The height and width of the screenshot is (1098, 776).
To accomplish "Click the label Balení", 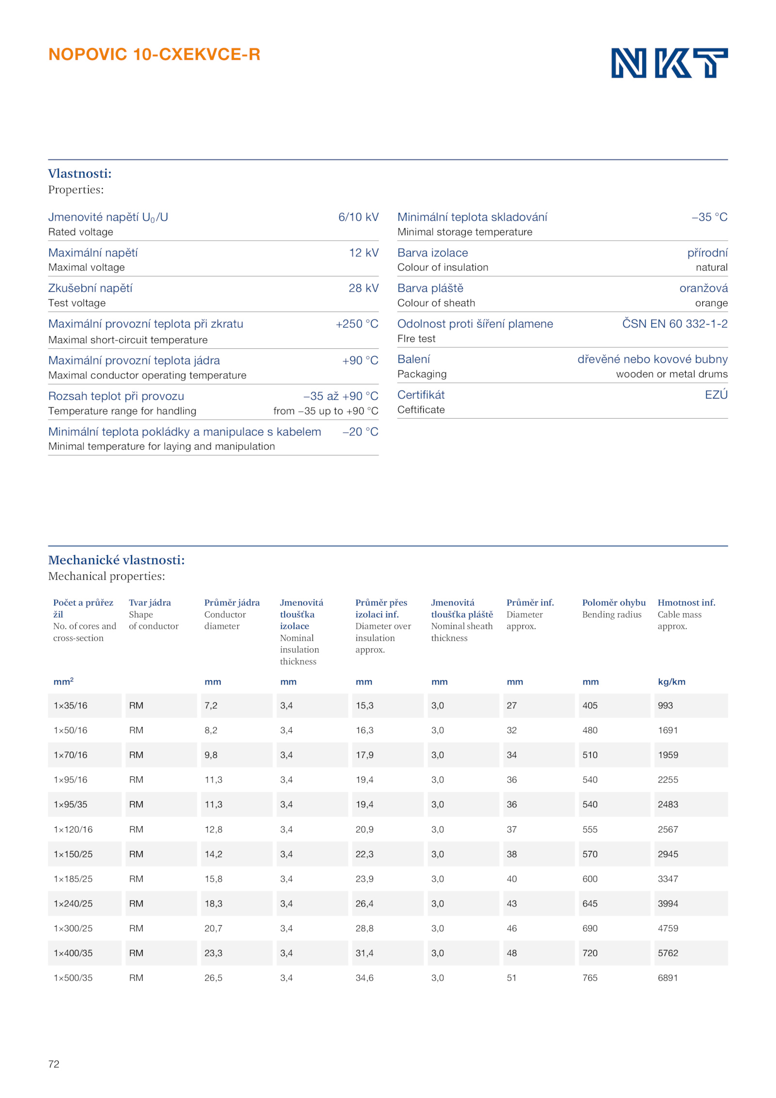I will coord(414,359).
